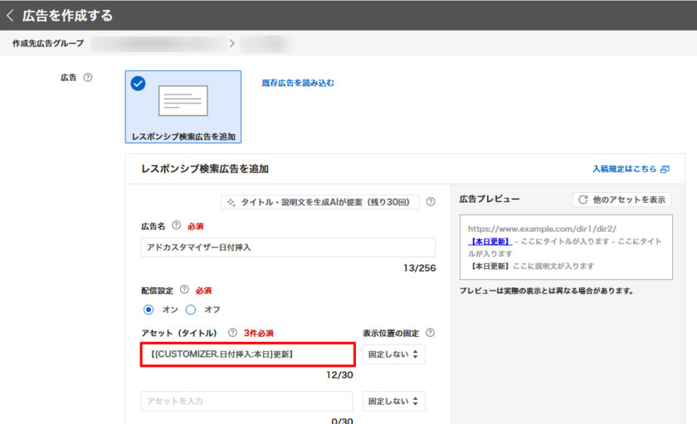The width and height of the screenshot is (697, 424).
Task: Open 入稿規定はこちら link
Action: [630, 169]
